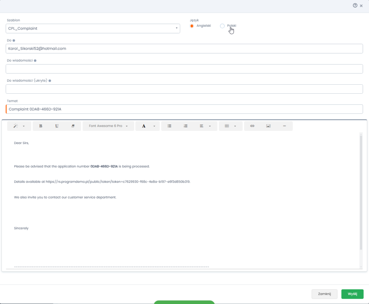Click into the Temat subject field

(184, 109)
